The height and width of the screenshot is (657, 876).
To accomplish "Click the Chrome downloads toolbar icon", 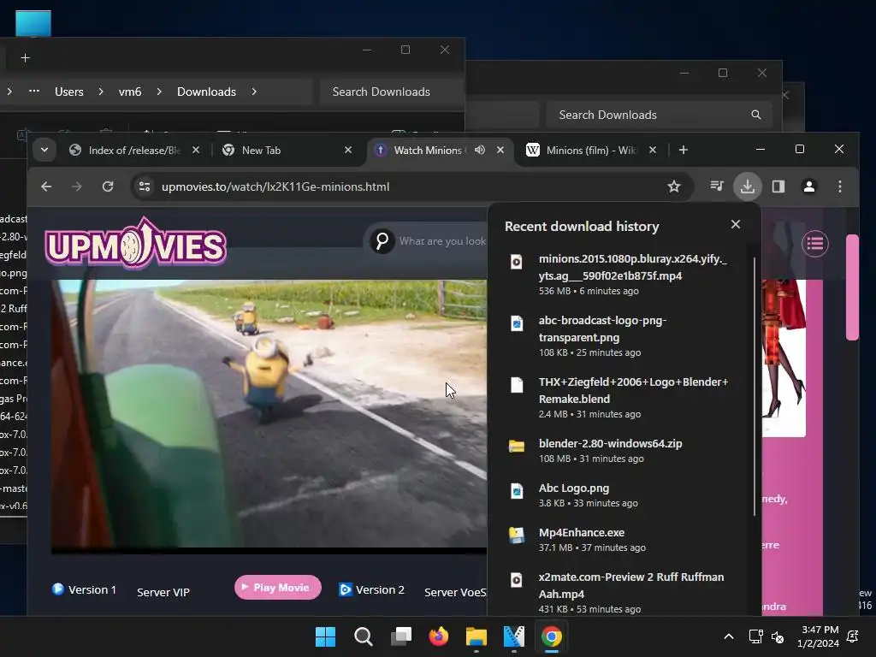I will pyautogui.click(x=748, y=186).
